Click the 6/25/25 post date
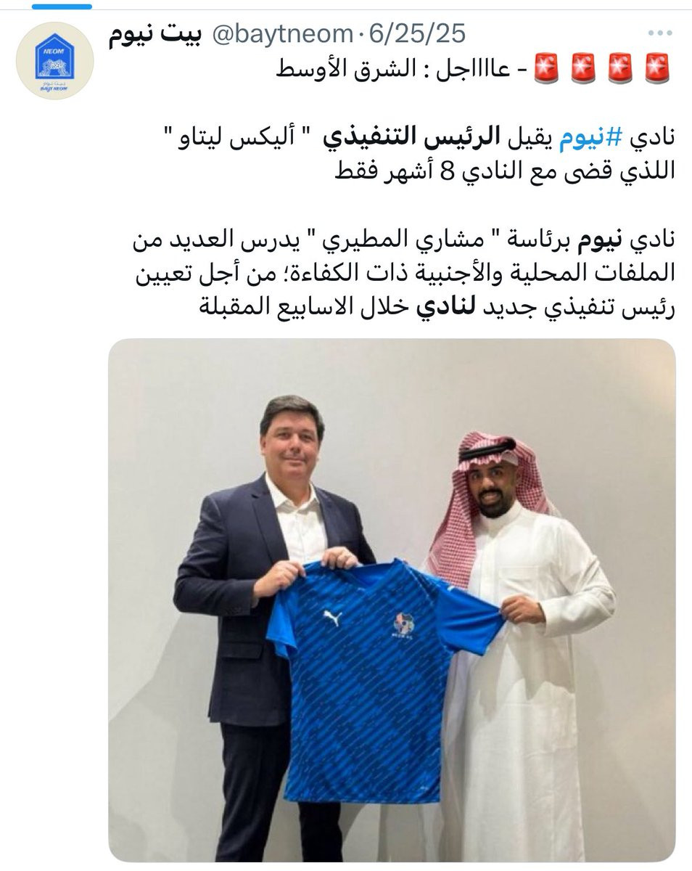The image size is (692, 871). coord(418,33)
